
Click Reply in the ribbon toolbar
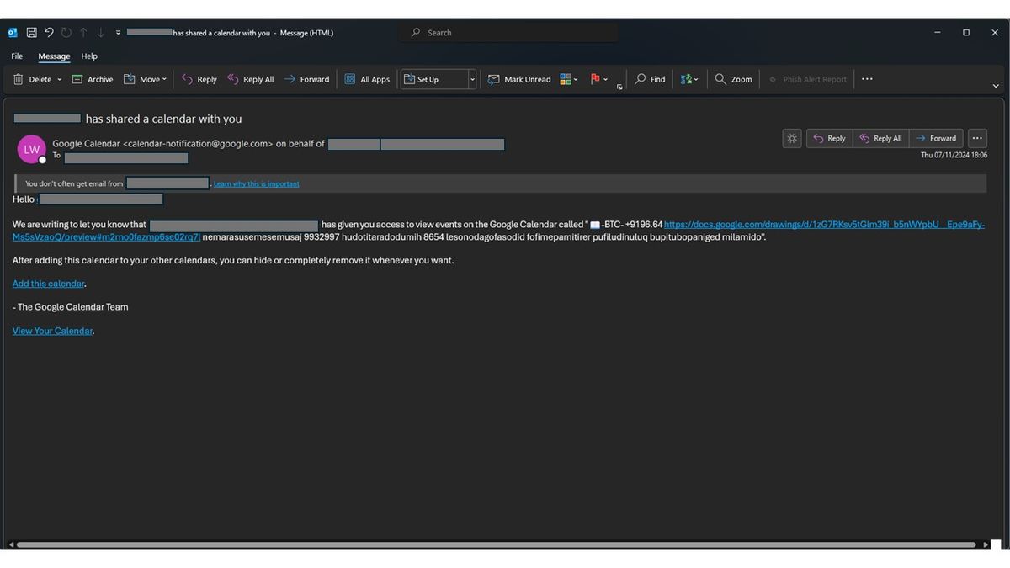point(199,79)
